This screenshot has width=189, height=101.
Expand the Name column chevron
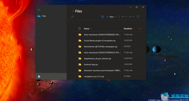tap(91, 28)
